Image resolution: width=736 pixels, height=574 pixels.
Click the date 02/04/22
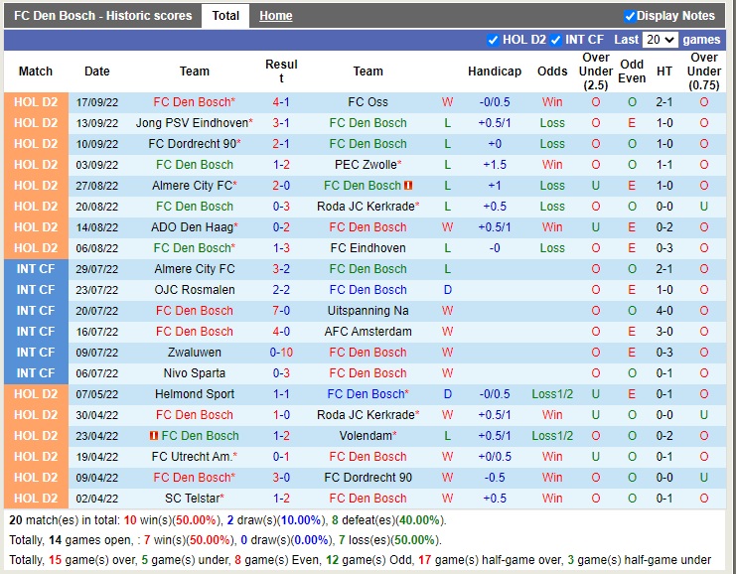(97, 499)
